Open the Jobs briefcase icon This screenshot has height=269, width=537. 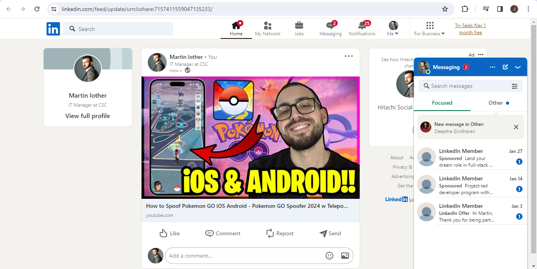tap(299, 25)
